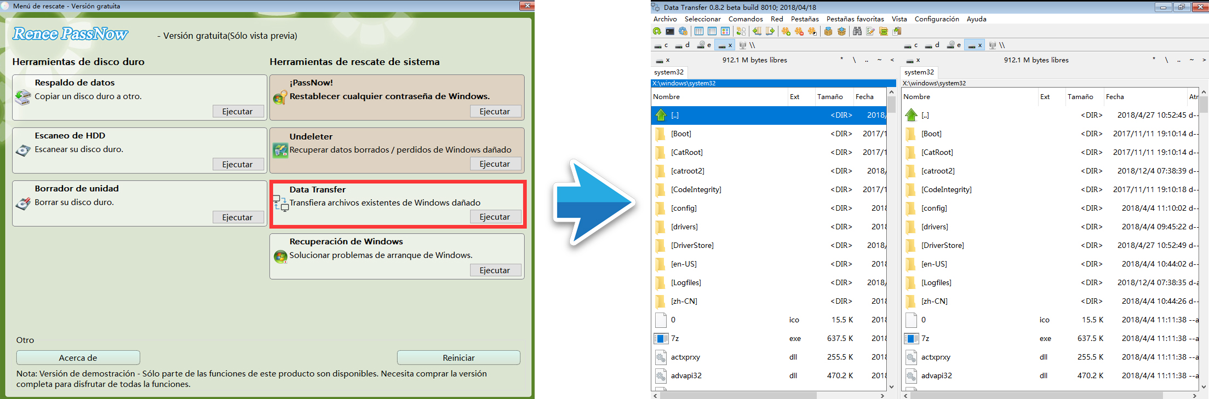Select drive c in right panel
This screenshot has width=1209, height=399.
point(912,45)
